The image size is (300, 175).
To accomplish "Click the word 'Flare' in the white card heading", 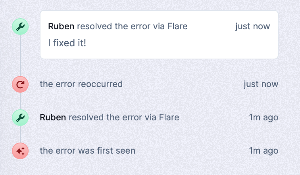I will 177,27.
